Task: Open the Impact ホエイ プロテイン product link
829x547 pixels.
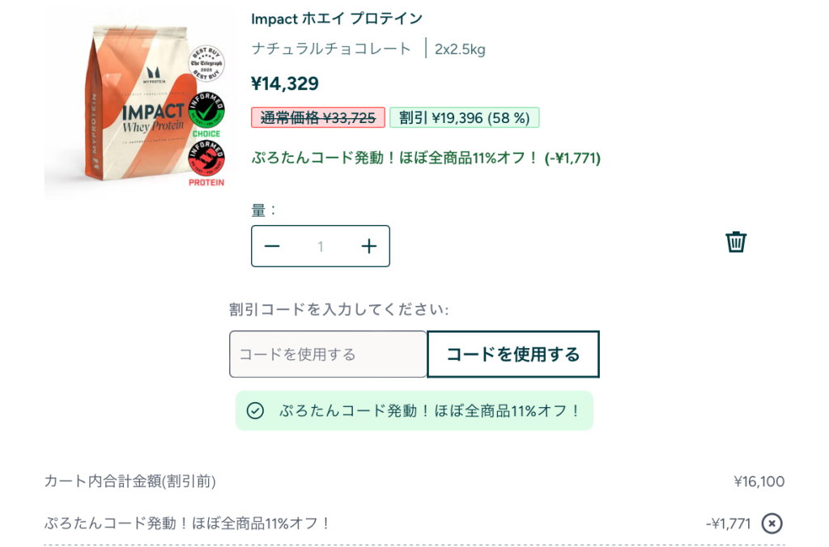Action: (x=335, y=18)
